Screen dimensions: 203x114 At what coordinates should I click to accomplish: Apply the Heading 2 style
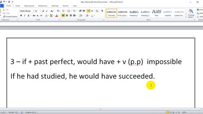145,13
